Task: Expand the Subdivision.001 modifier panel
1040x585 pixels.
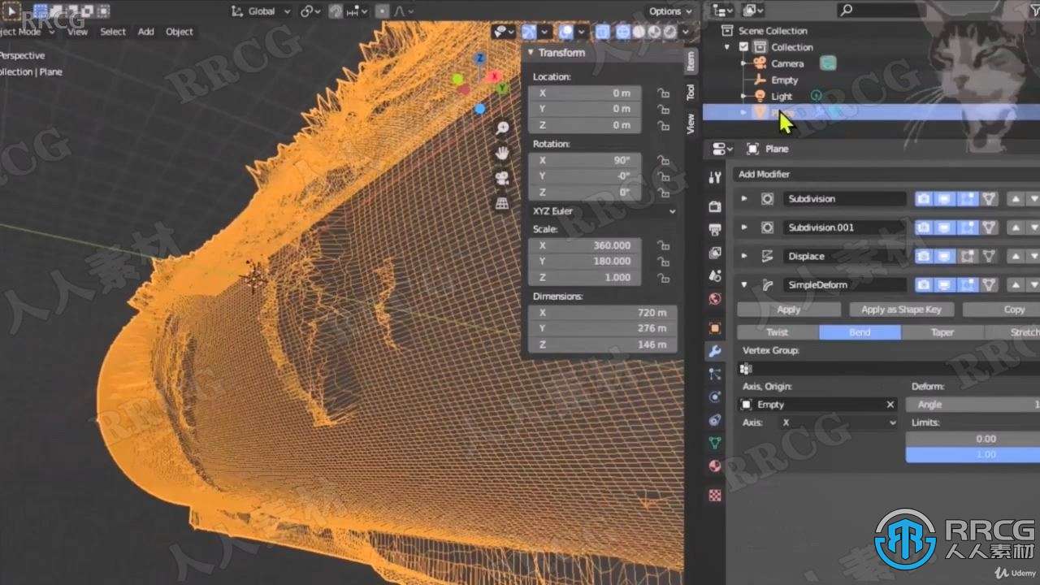Action: pos(744,227)
